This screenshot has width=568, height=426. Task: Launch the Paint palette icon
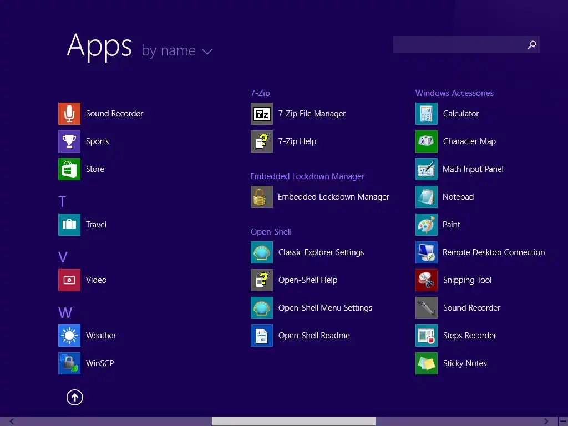click(427, 225)
